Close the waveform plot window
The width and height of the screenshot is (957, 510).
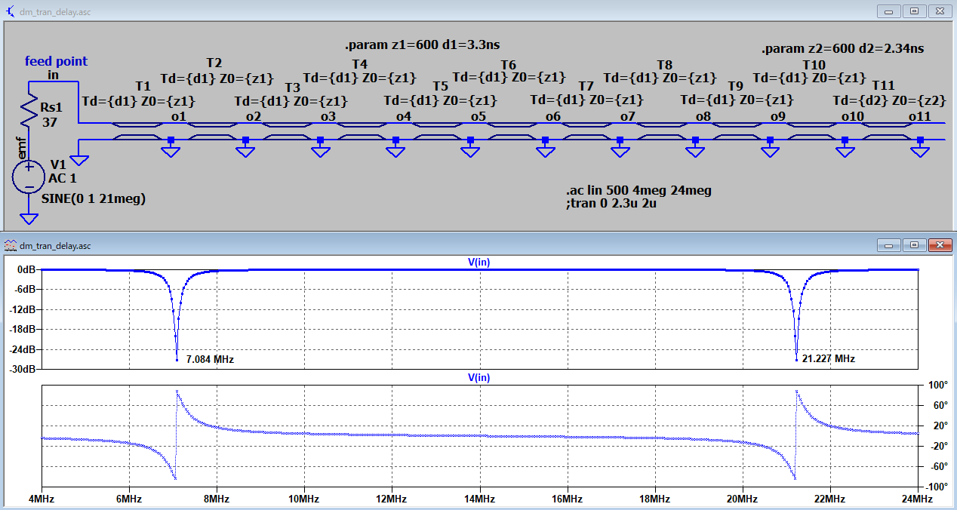[x=938, y=245]
